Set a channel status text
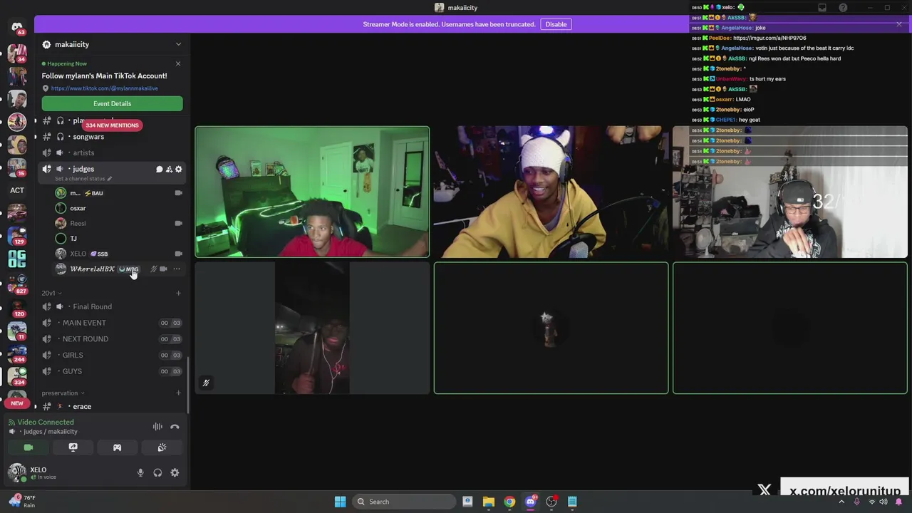 tap(83, 179)
